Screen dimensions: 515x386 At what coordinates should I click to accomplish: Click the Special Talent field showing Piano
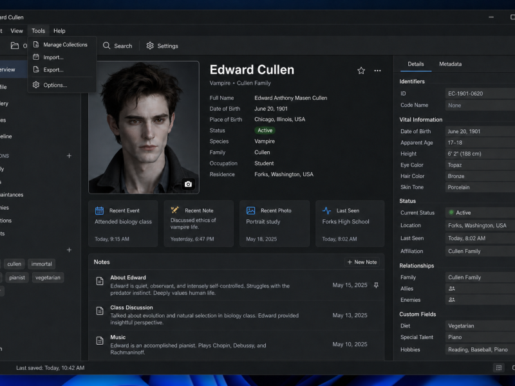tap(480, 337)
